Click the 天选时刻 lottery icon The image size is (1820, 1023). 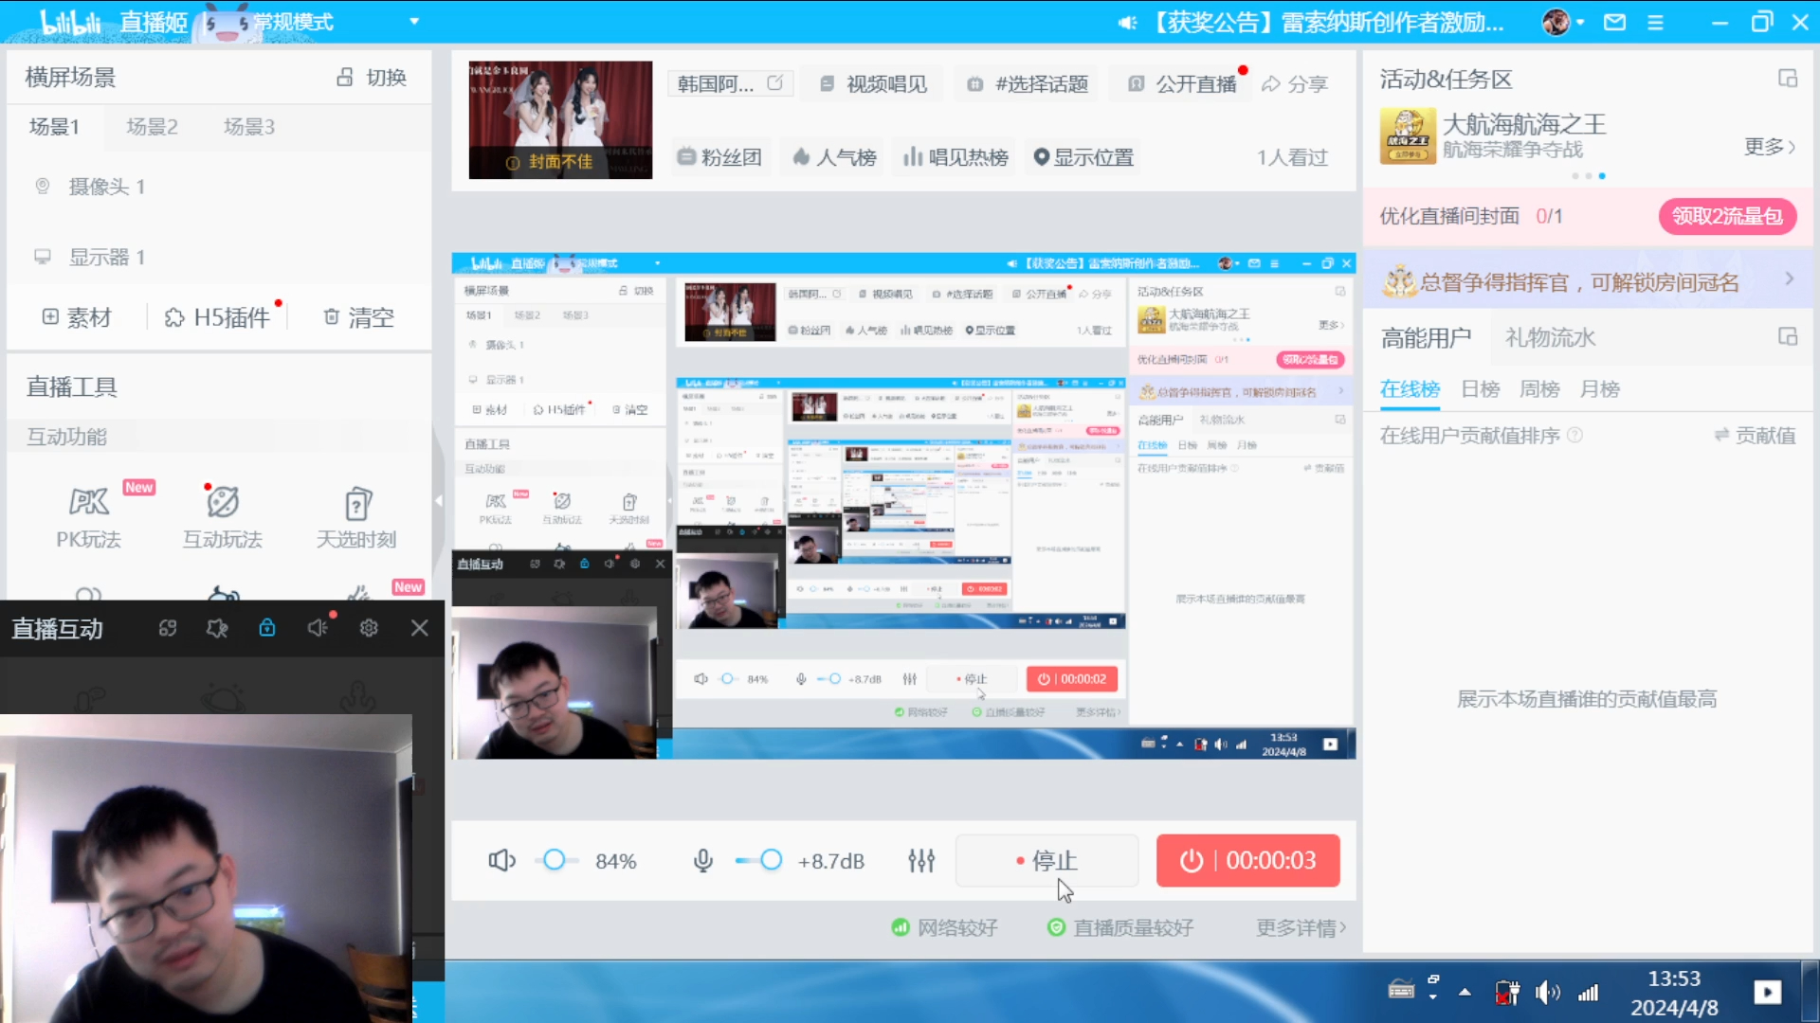356,505
